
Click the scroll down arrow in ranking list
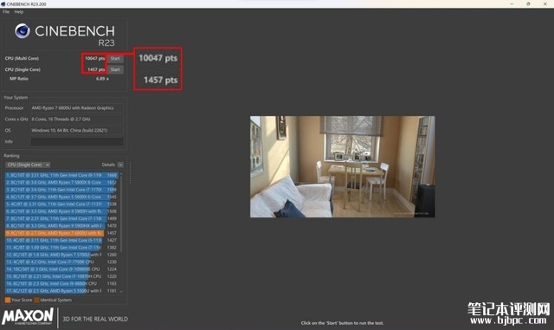[x=121, y=291]
